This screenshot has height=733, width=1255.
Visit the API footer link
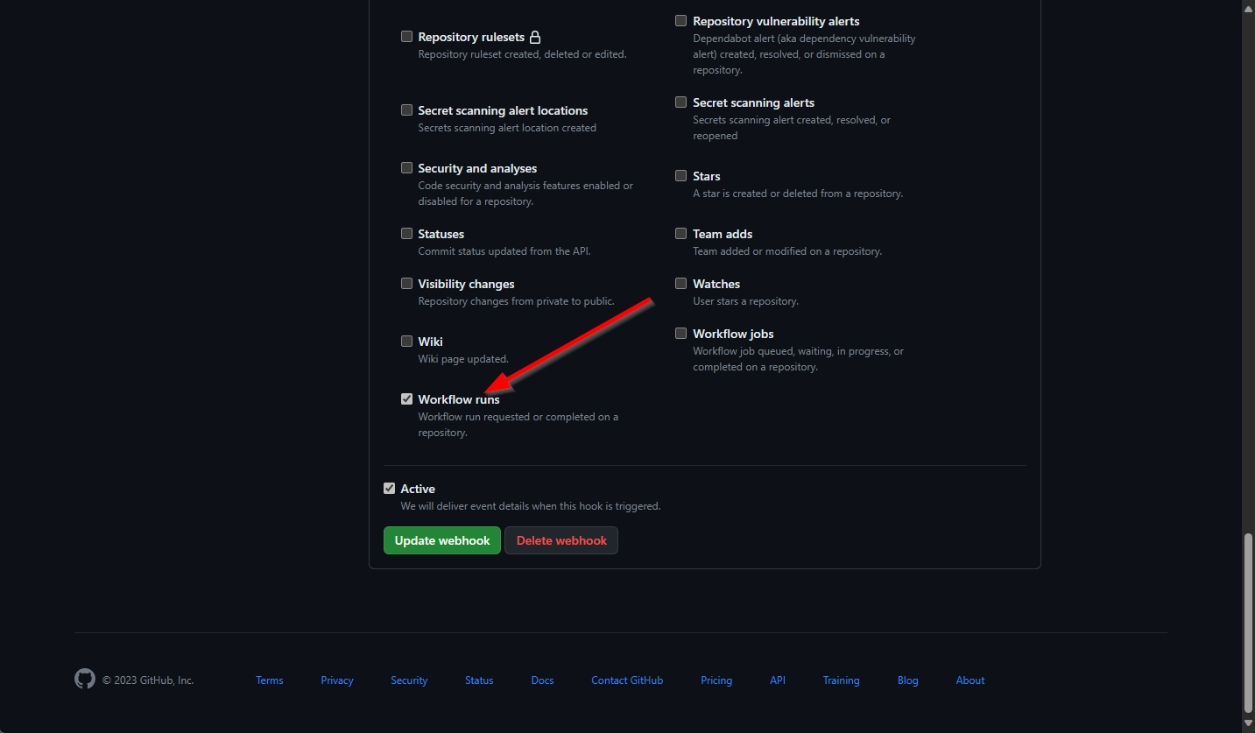(x=778, y=680)
